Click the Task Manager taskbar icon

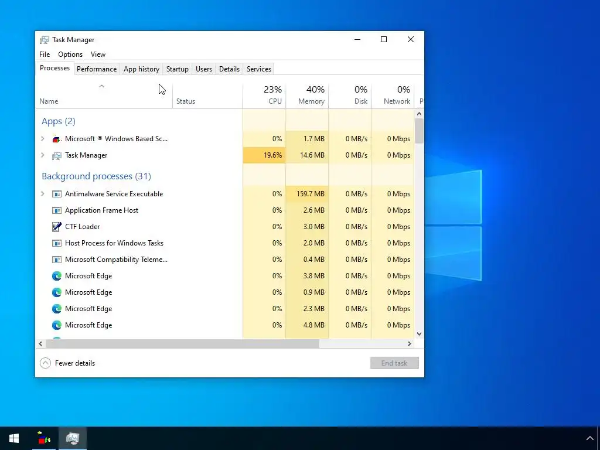click(x=72, y=438)
